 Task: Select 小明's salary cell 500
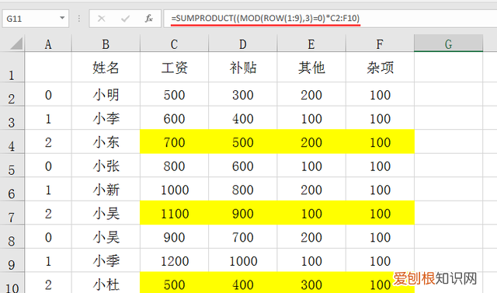point(174,95)
